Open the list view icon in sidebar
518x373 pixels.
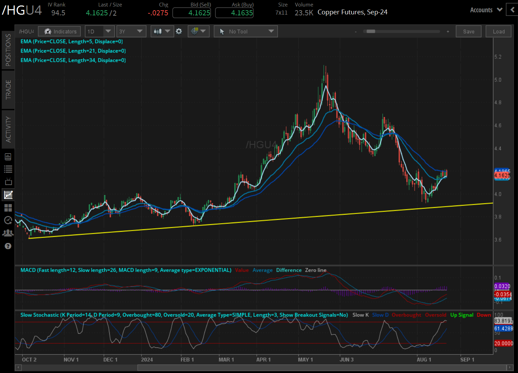pyautogui.click(x=8, y=169)
